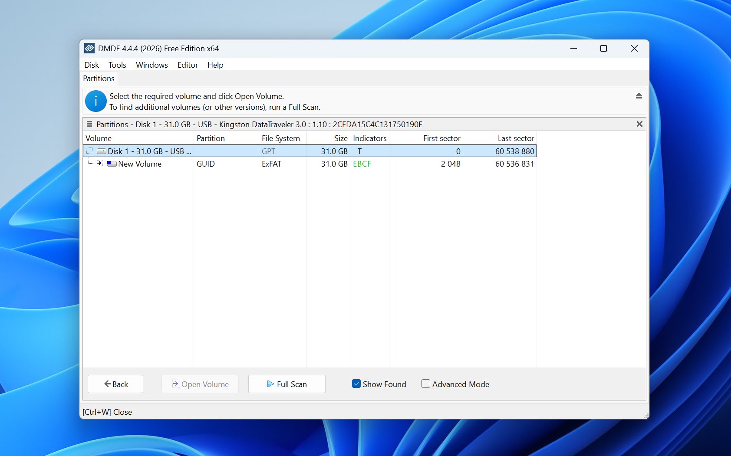This screenshot has height=456, width=731.
Task: Click the T indicator on Disk 1 row
Action: pyautogui.click(x=359, y=151)
